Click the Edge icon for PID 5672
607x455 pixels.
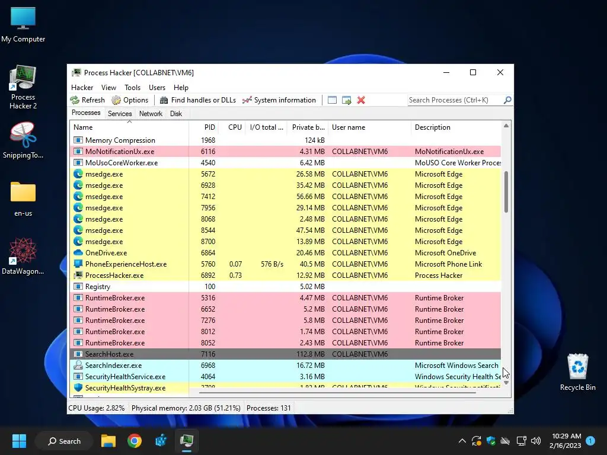(78, 174)
